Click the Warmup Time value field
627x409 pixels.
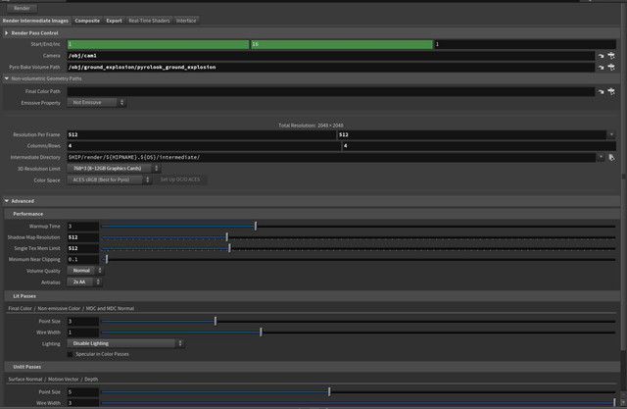click(82, 227)
